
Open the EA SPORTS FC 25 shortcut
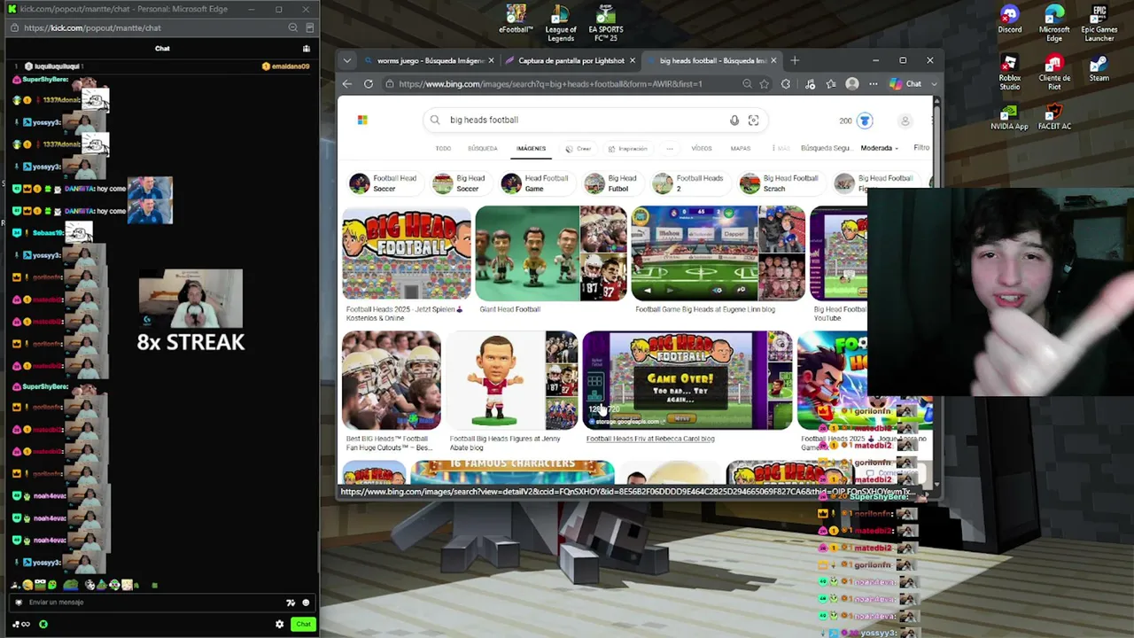[605, 23]
